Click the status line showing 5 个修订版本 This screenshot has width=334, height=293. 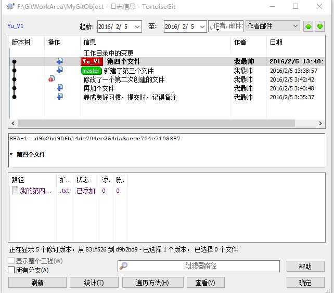click(x=123, y=249)
